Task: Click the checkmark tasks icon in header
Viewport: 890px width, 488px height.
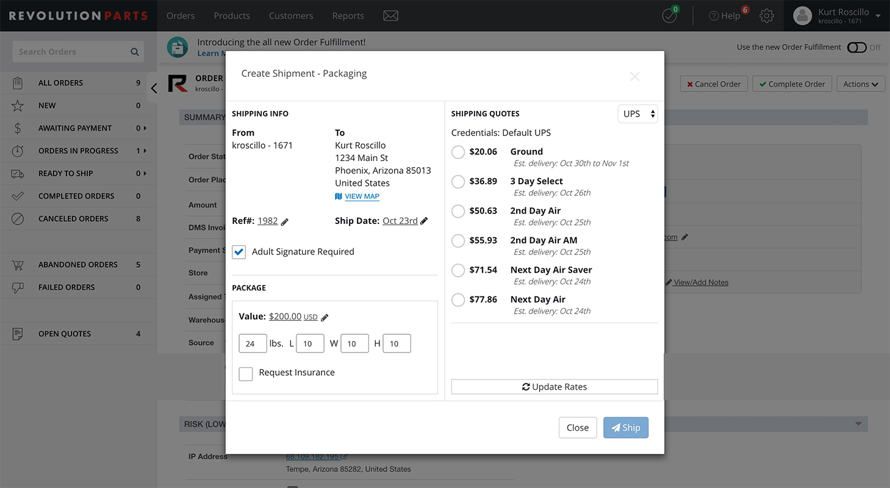Action: tap(669, 16)
